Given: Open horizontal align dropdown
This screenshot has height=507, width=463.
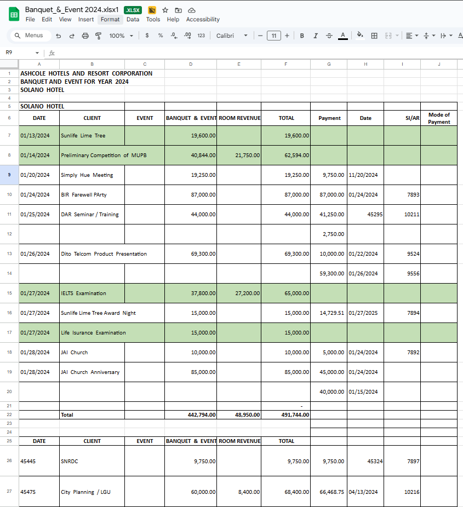Looking at the screenshot, I should pyautogui.click(x=412, y=36).
